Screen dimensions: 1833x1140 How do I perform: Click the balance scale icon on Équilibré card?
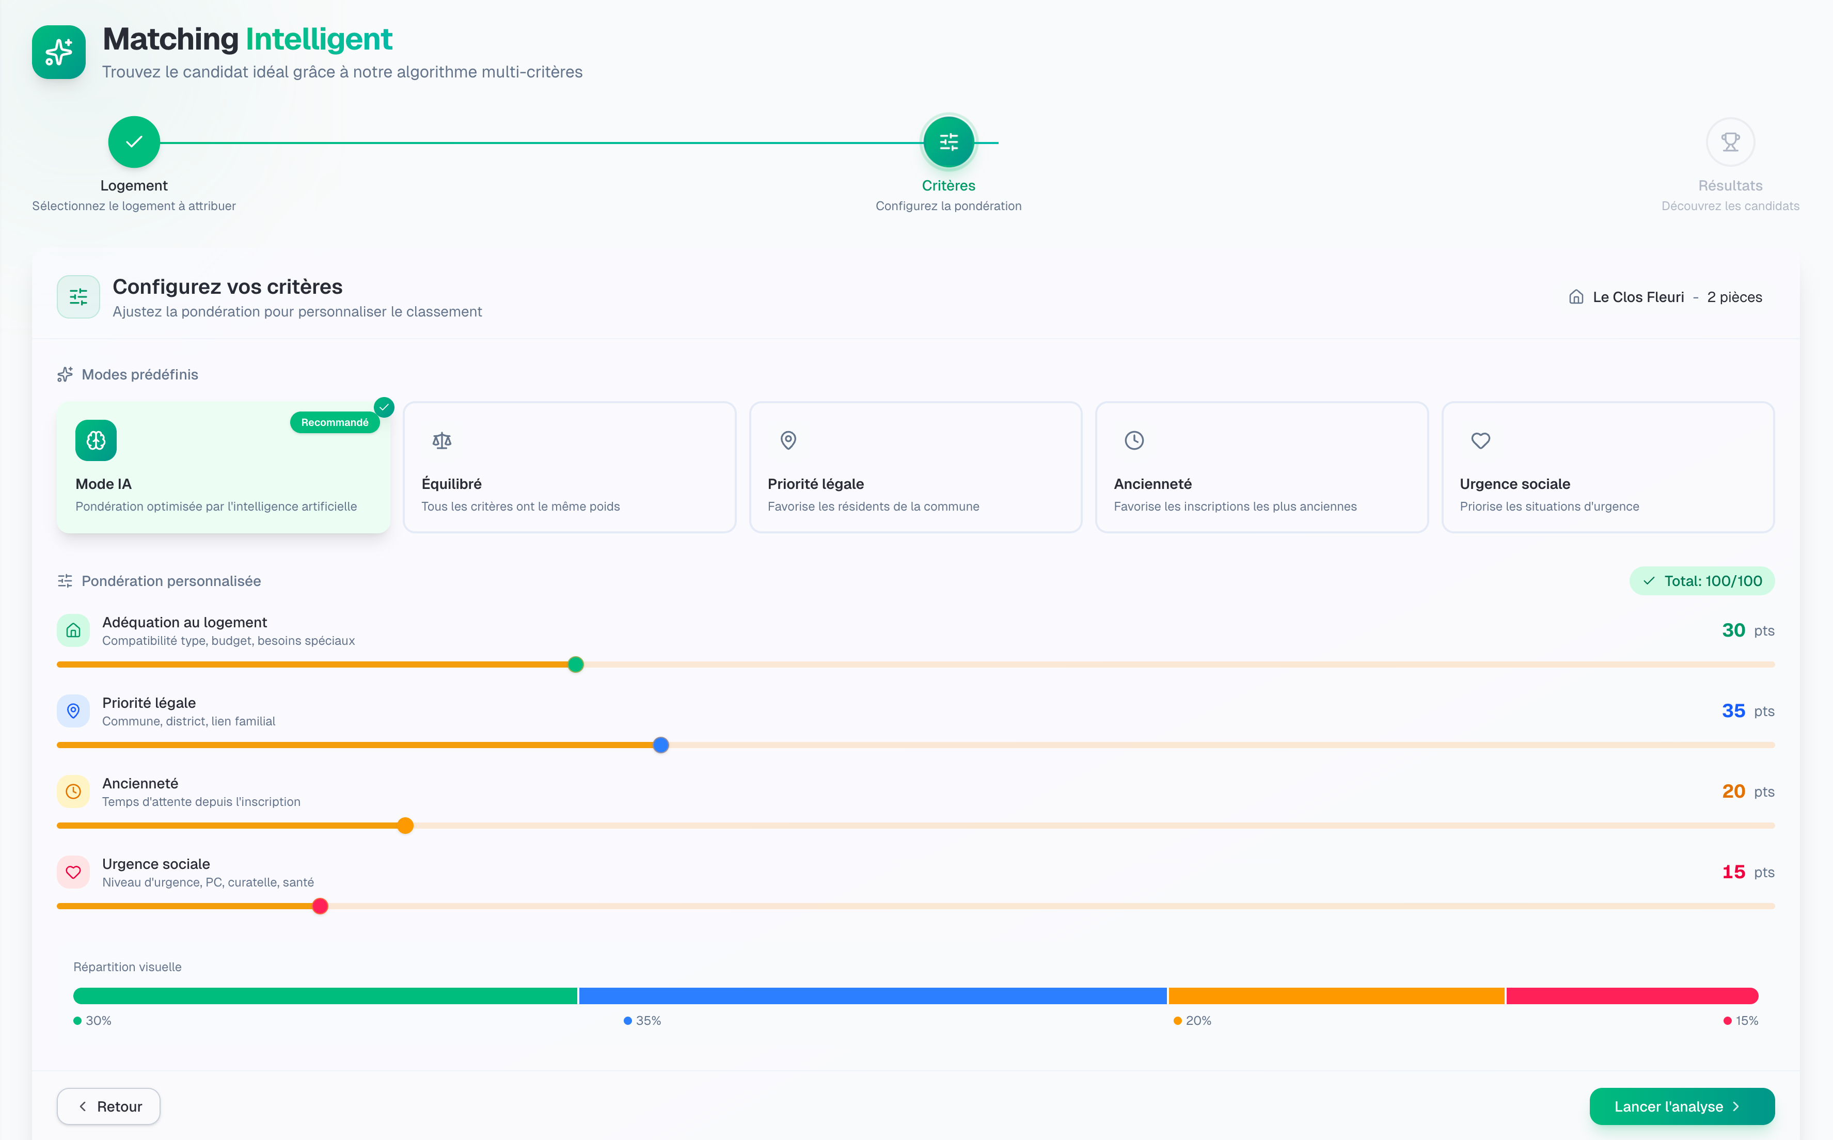coord(442,439)
